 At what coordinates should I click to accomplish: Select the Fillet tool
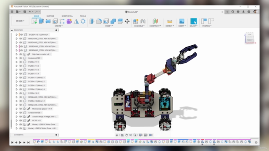99,21
